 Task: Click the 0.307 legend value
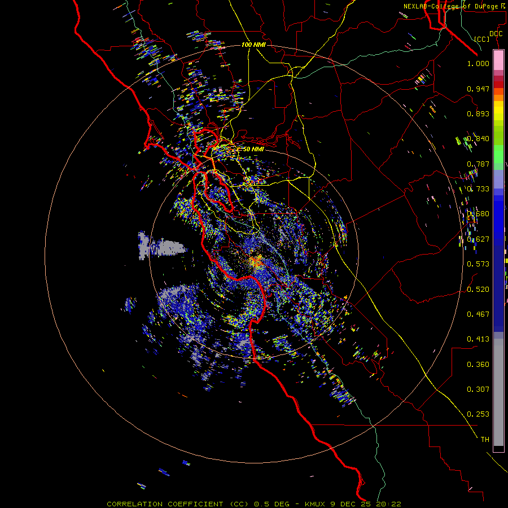click(478, 389)
